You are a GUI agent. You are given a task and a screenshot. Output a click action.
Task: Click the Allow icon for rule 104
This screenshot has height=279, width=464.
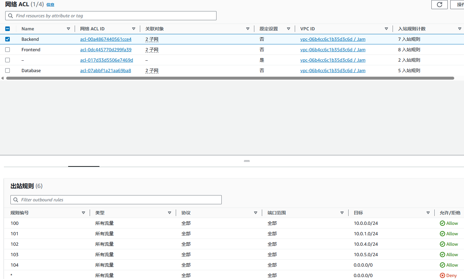442,265
